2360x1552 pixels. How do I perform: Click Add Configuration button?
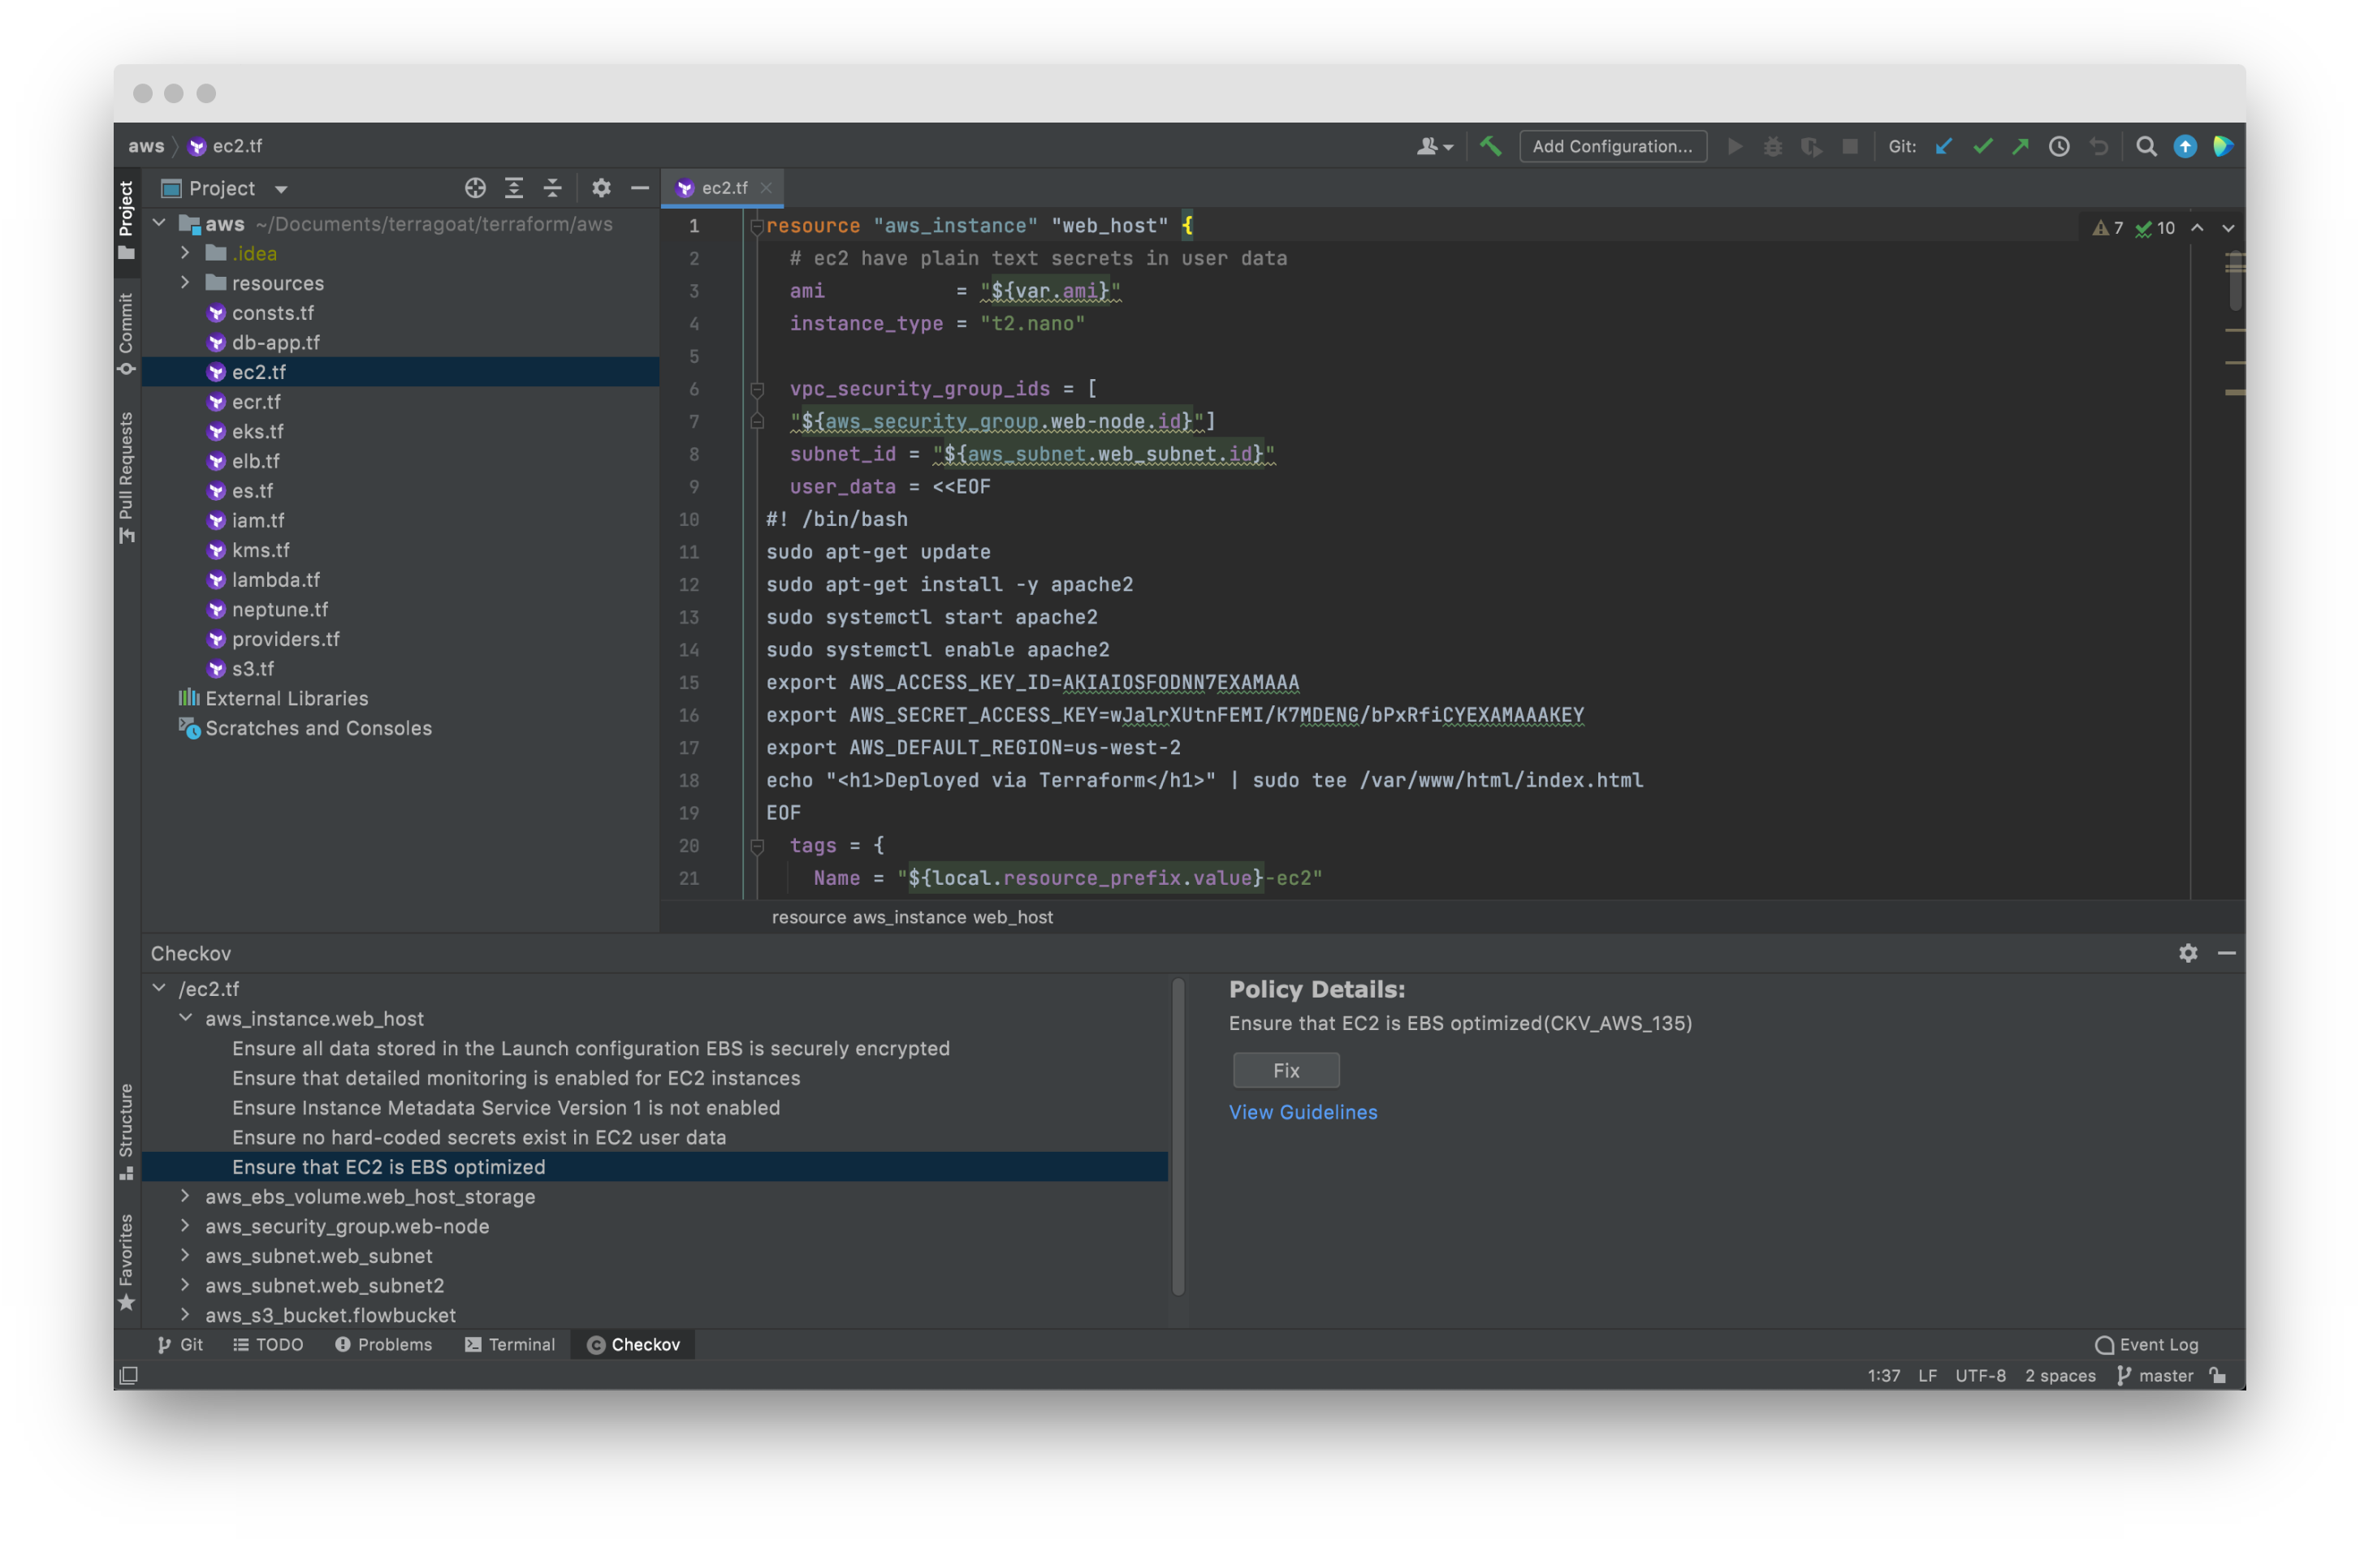pyautogui.click(x=1614, y=147)
